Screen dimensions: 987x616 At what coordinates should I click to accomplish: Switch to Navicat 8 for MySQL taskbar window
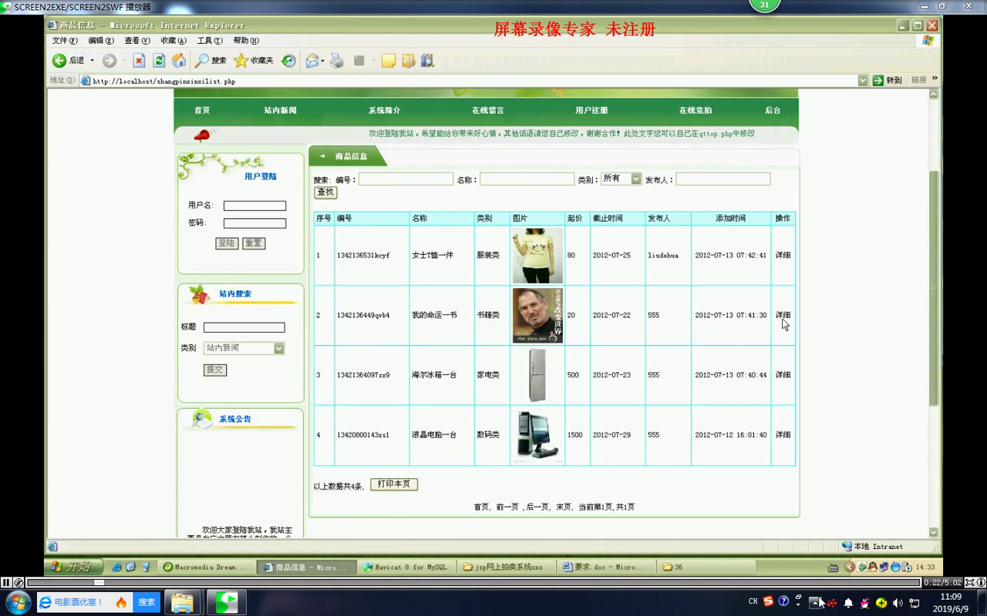[x=406, y=567]
